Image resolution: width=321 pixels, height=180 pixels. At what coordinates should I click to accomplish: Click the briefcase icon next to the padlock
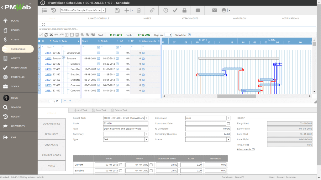(198, 10)
